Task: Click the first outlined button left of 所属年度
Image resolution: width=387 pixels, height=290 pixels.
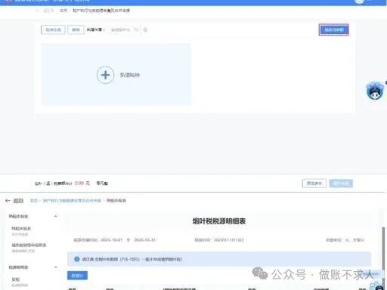Action: point(53,29)
